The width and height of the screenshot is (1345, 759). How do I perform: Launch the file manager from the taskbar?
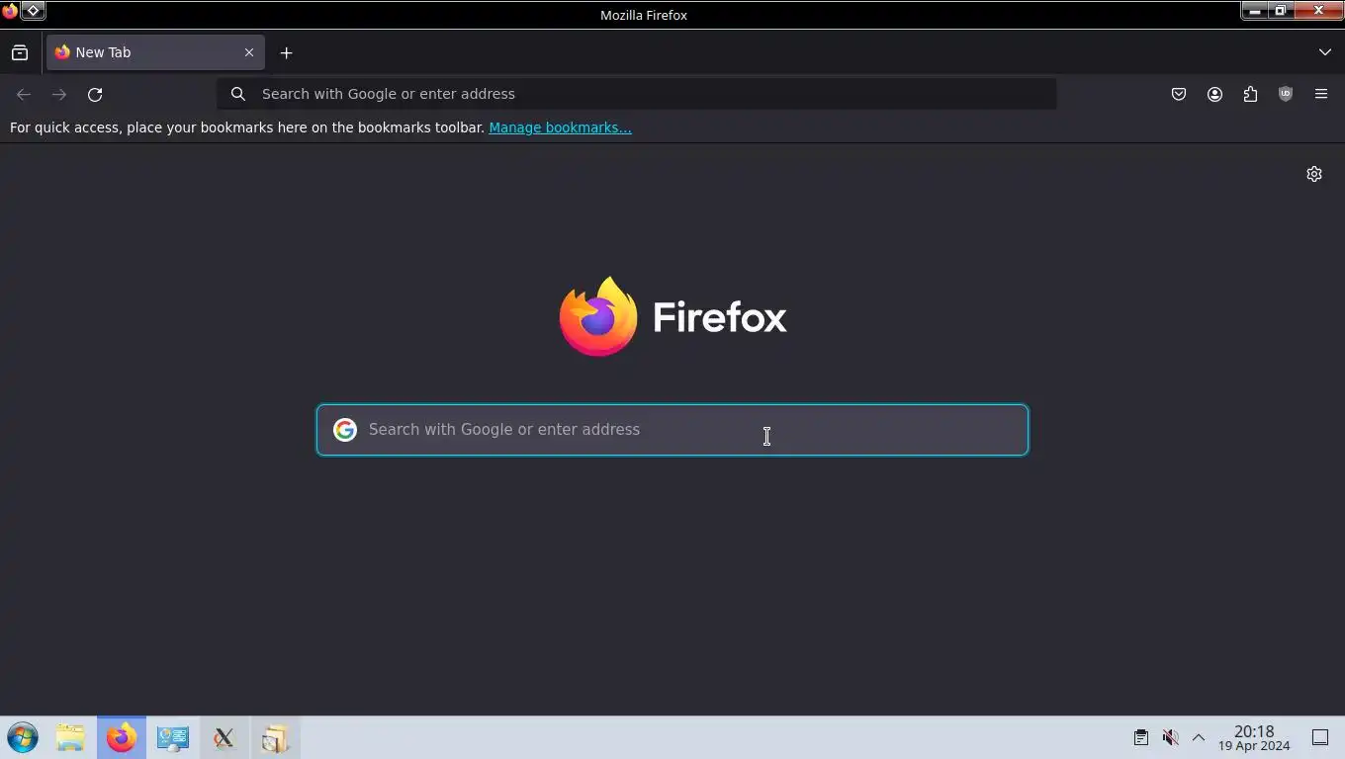[70, 738]
